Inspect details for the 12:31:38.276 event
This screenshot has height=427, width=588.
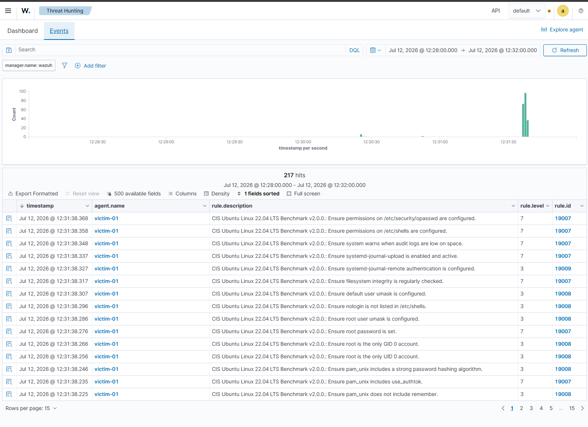pyautogui.click(x=9, y=331)
